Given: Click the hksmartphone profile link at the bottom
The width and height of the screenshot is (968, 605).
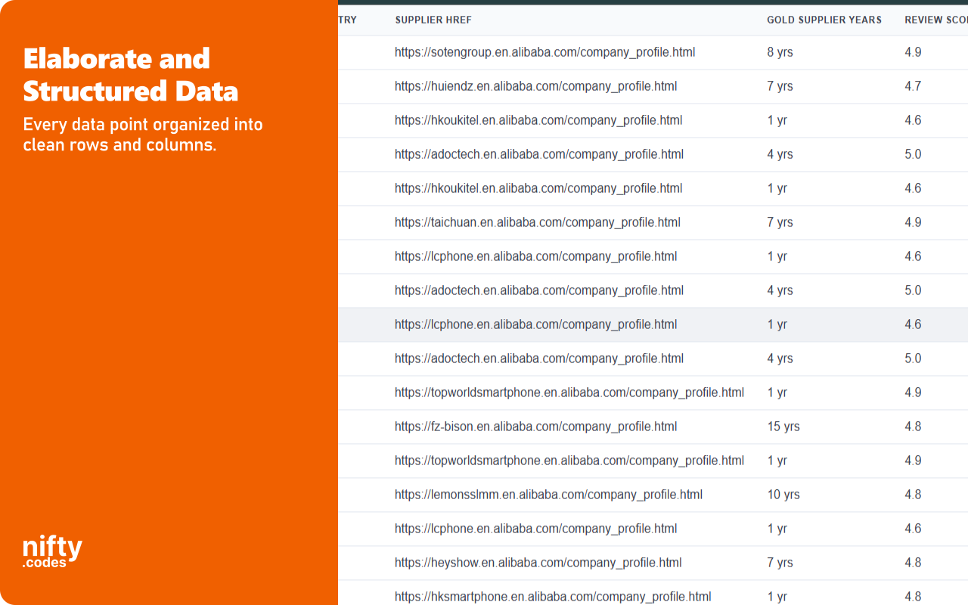Looking at the screenshot, I should (552, 597).
